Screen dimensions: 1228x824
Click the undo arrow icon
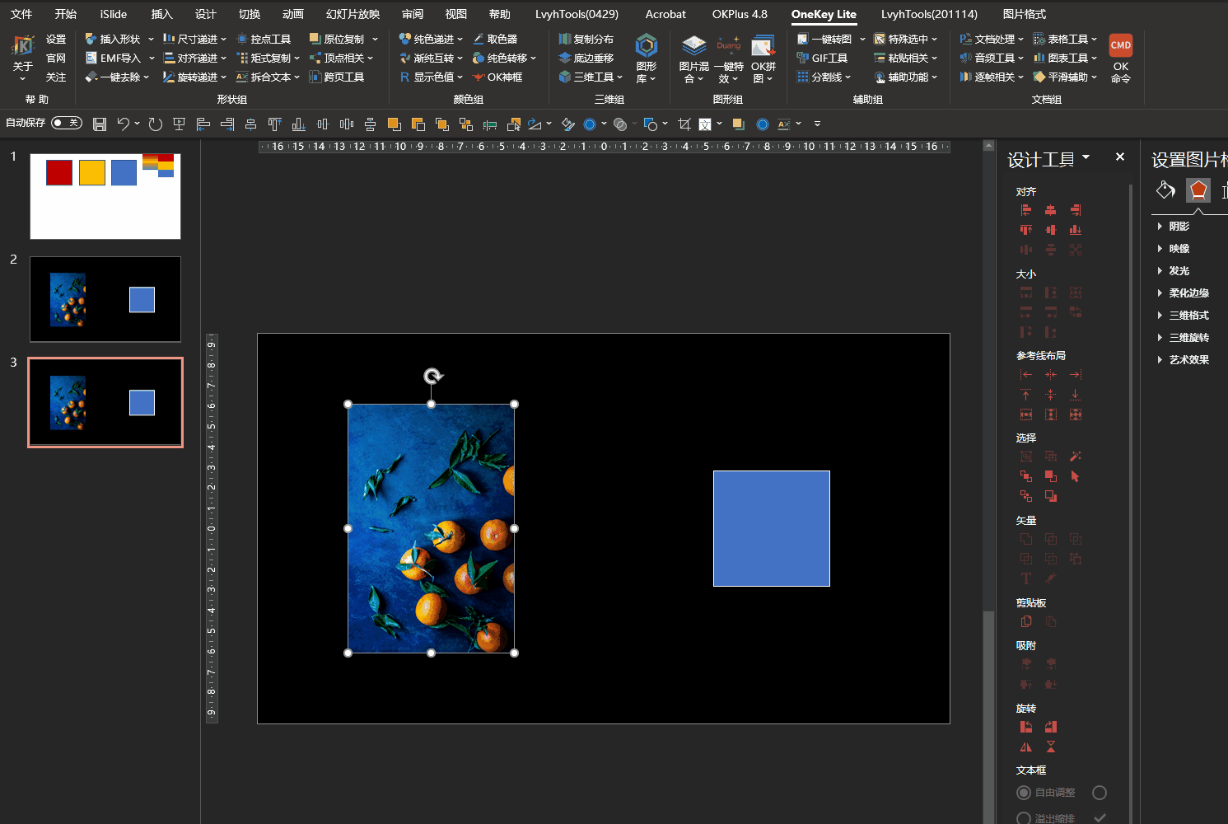(x=123, y=124)
